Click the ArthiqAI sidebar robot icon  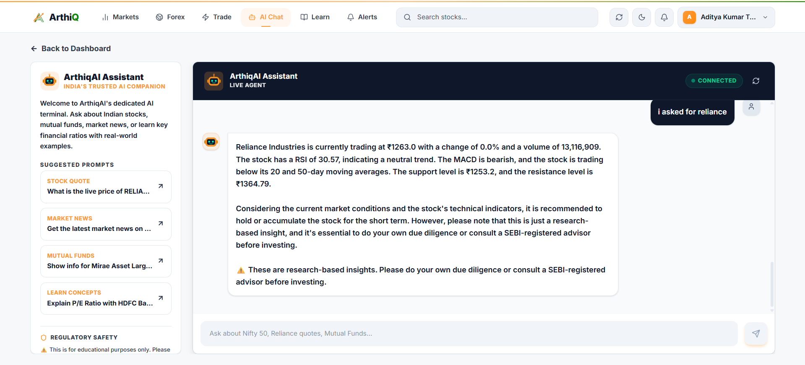point(49,81)
